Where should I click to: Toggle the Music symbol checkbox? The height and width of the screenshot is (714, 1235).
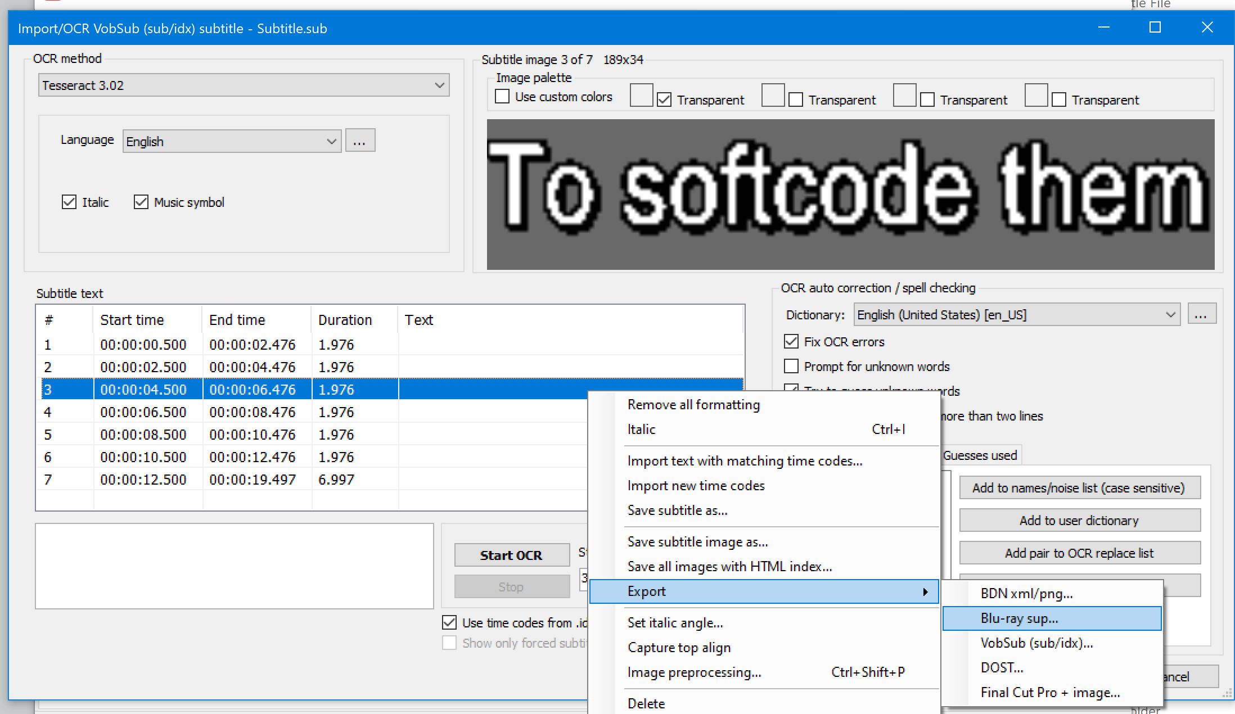pyautogui.click(x=141, y=202)
